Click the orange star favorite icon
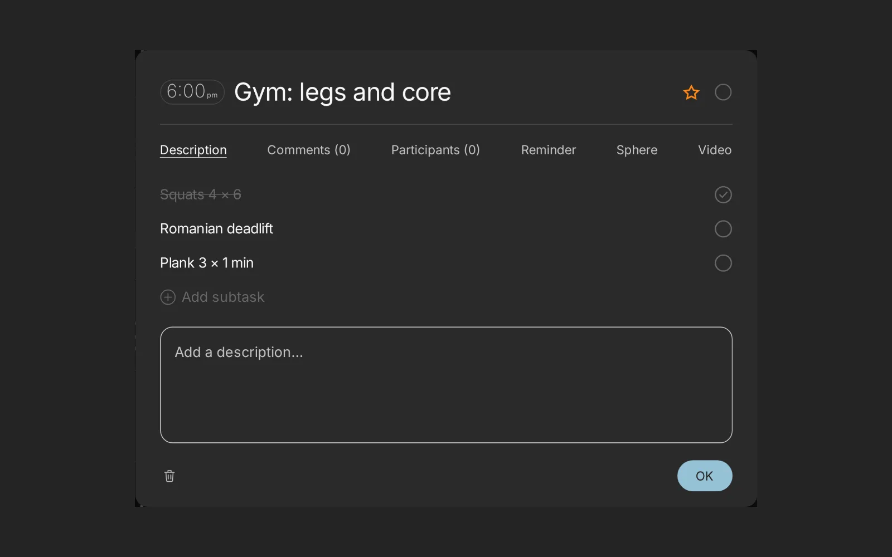892x557 pixels. coord(691,92)
